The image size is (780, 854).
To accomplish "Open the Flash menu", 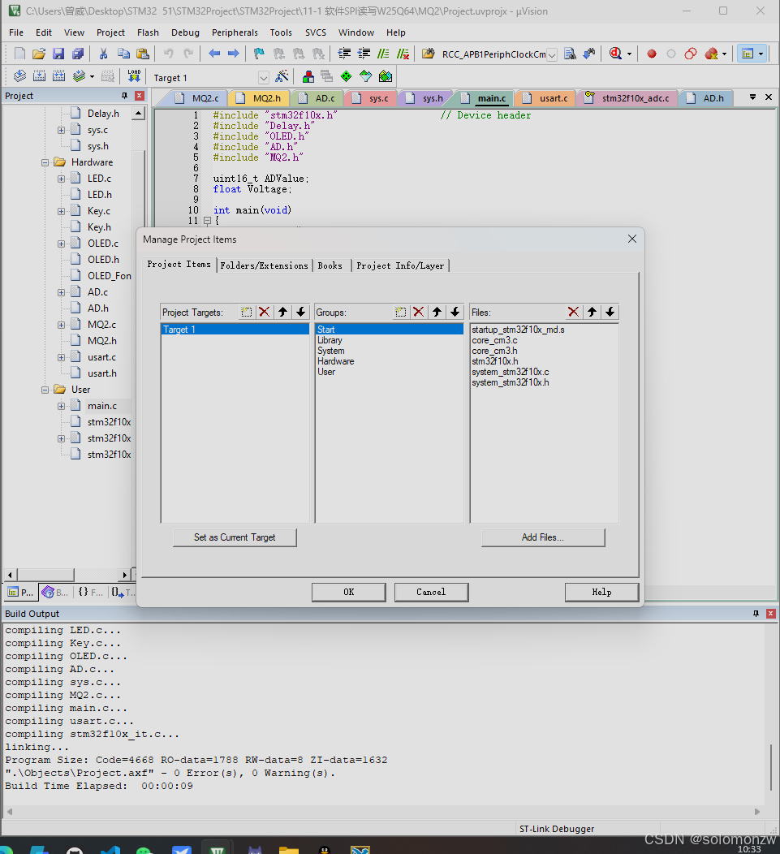I will tap(148, 32).
